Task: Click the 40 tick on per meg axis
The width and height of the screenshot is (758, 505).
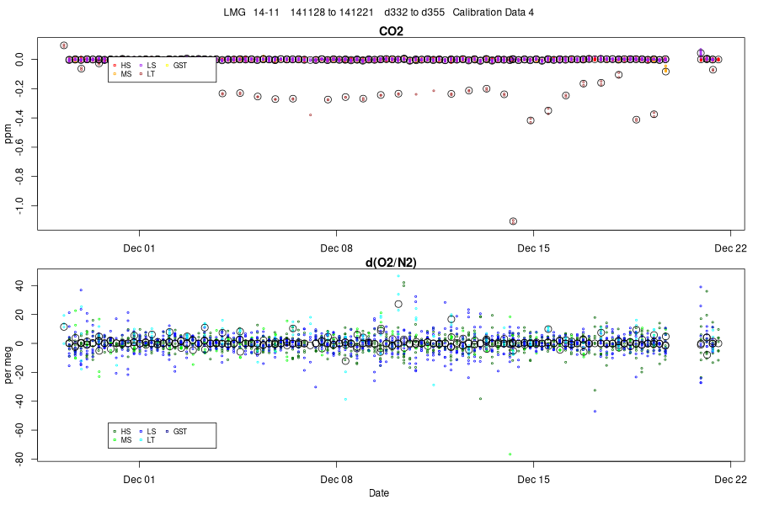Action: point(20,285)
